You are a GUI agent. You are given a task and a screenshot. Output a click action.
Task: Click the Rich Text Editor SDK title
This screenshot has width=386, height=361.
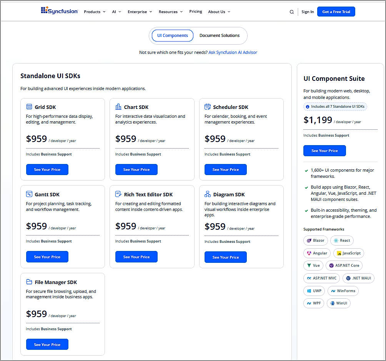click(x=148, y=194)
